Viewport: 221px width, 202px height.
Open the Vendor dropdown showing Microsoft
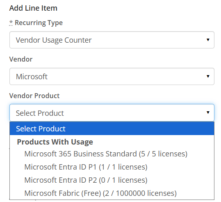pos(112,76)
